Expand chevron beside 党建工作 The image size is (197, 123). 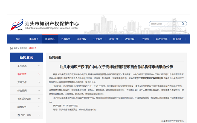(39, 82)
